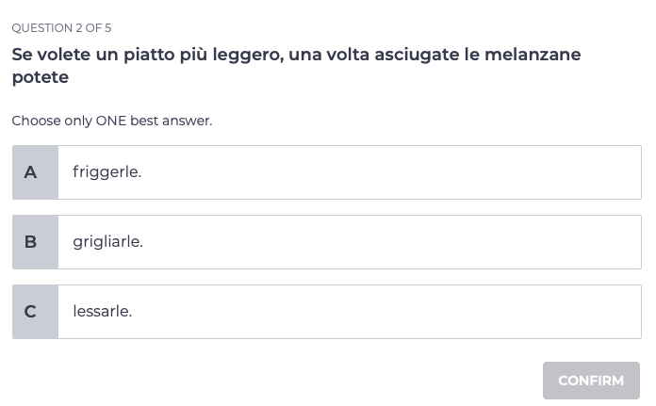The image size is (656, 406).
Task: Click the blank area of option C's row
Action: 396,312
